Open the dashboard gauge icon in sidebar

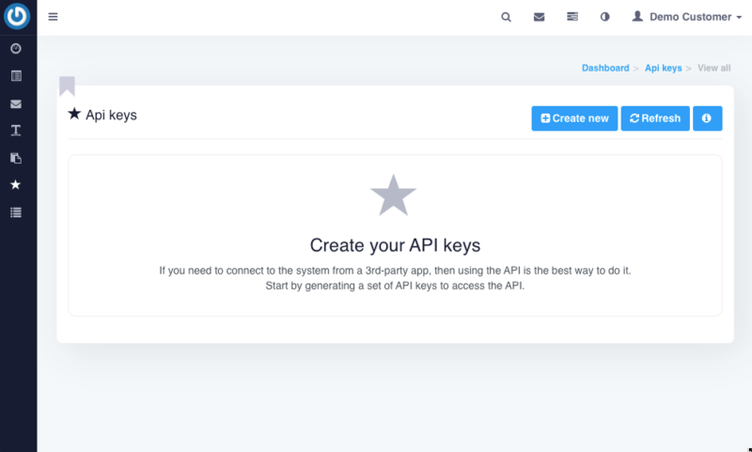(x=16, y=49)
